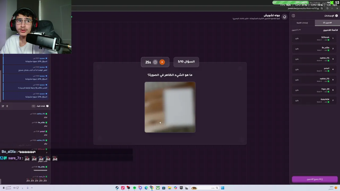Pause the round with the orange button
This screenshot has height=191, width=340.
162,62
